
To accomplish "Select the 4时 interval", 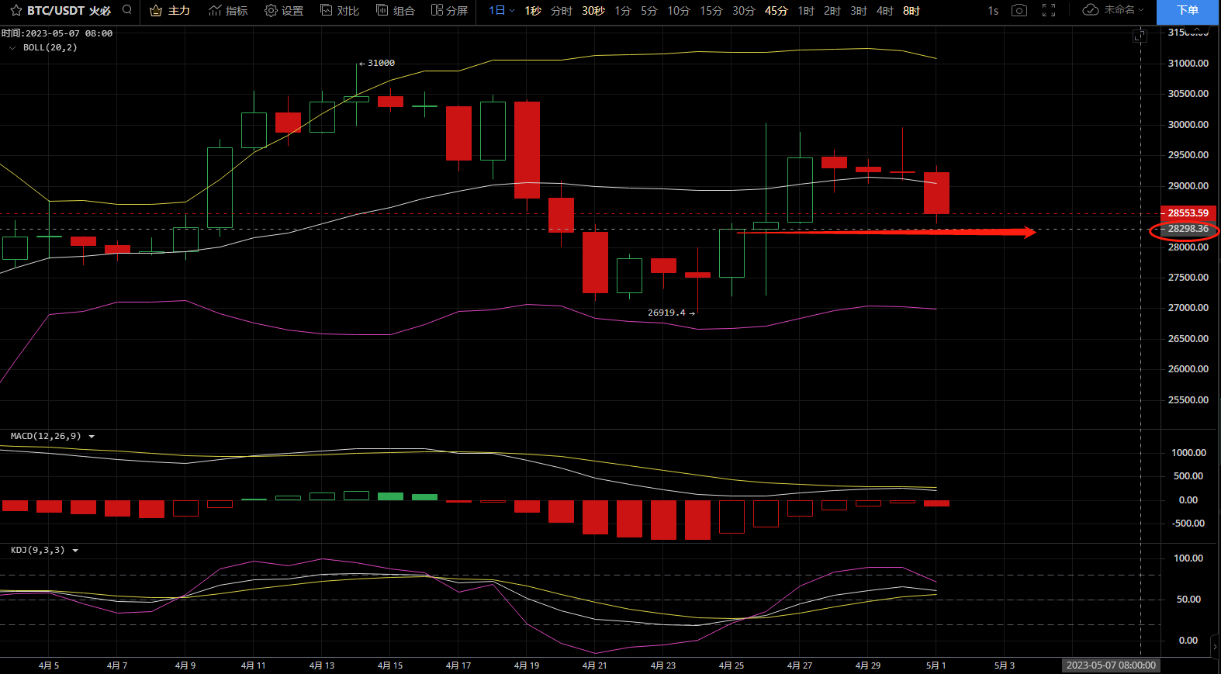I will click(885, 11).
